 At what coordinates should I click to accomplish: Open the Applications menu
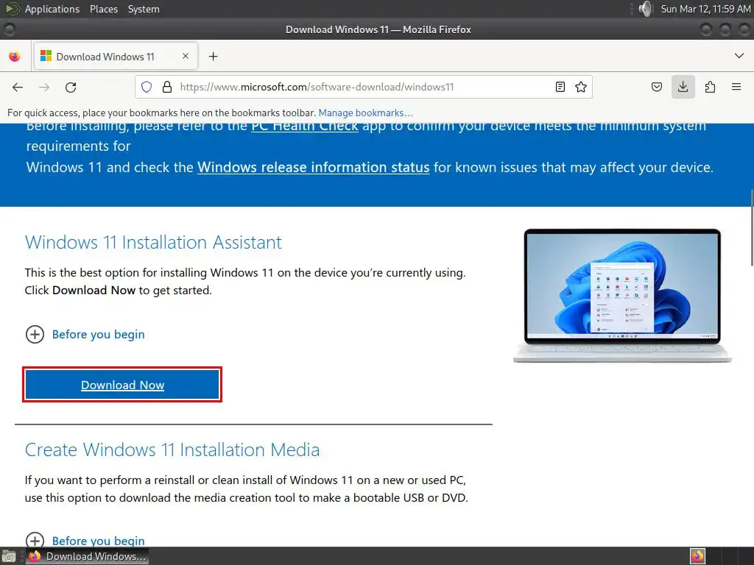point(52,9)
